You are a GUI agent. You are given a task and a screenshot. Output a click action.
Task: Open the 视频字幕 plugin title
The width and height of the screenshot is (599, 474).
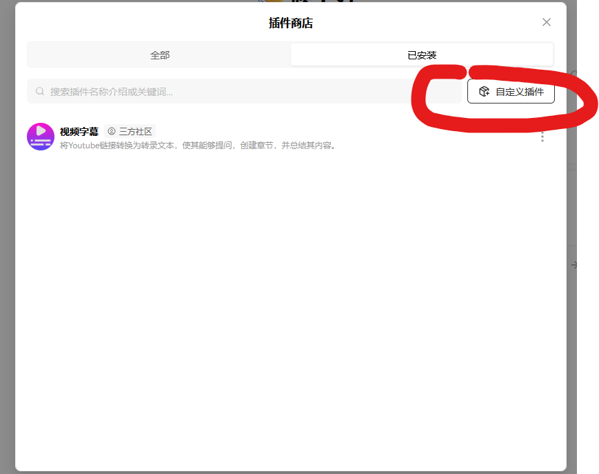(x=79, y=132)
